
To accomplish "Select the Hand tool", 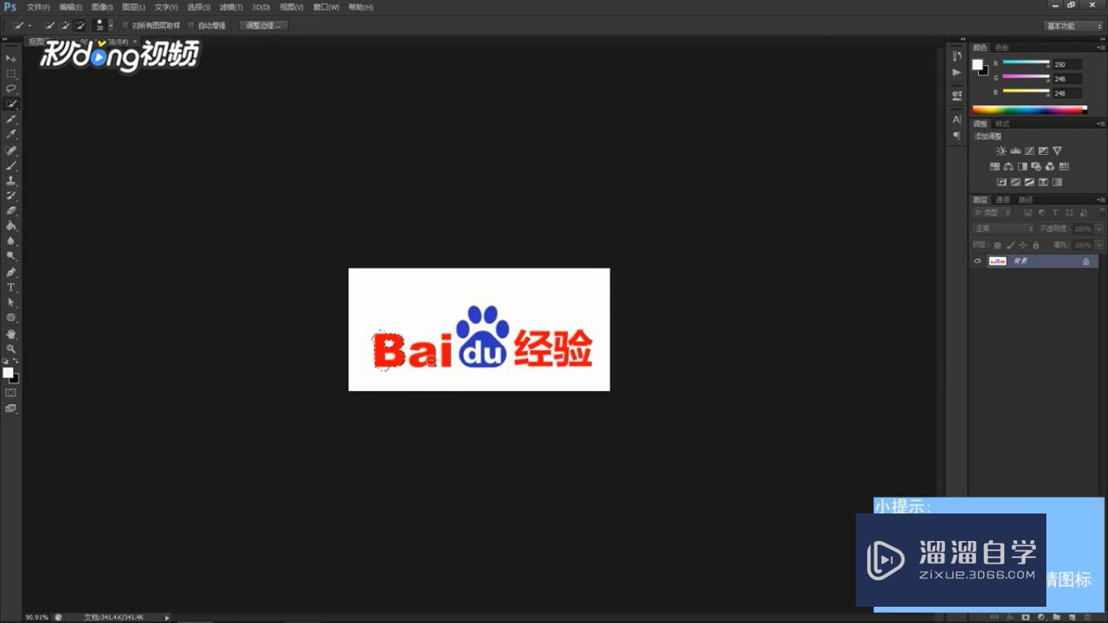I will click(x=11, y=333).
